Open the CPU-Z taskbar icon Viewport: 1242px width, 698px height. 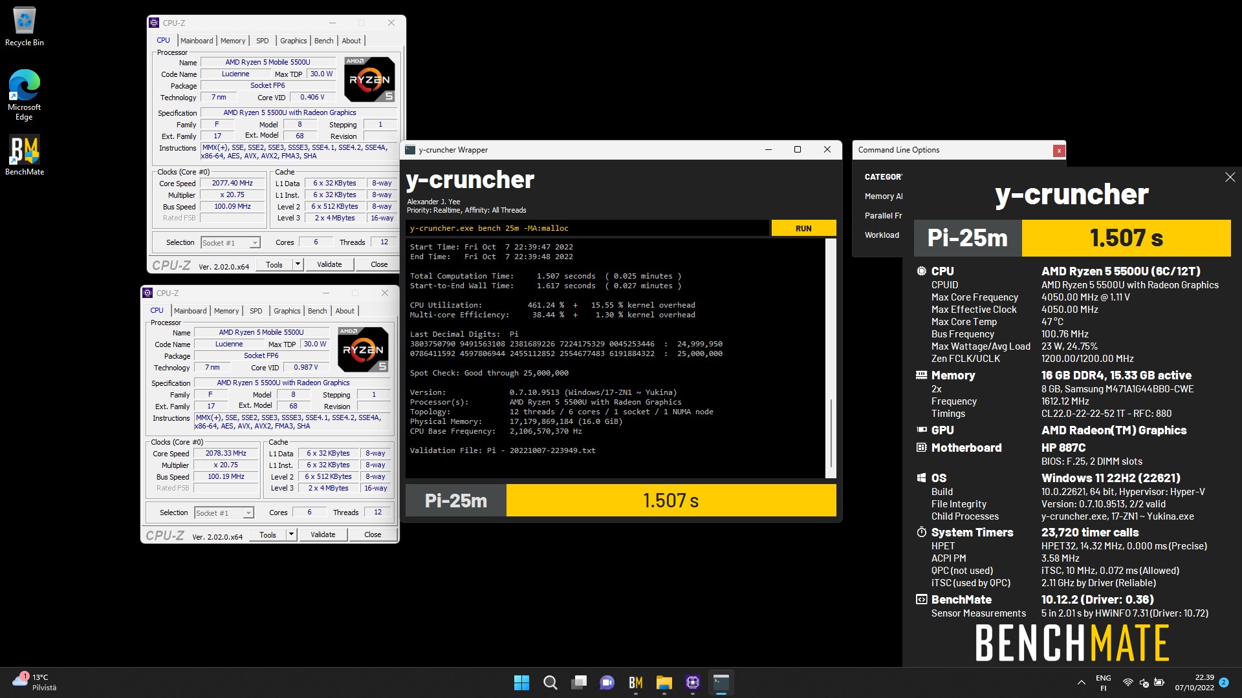coord(692,682)
